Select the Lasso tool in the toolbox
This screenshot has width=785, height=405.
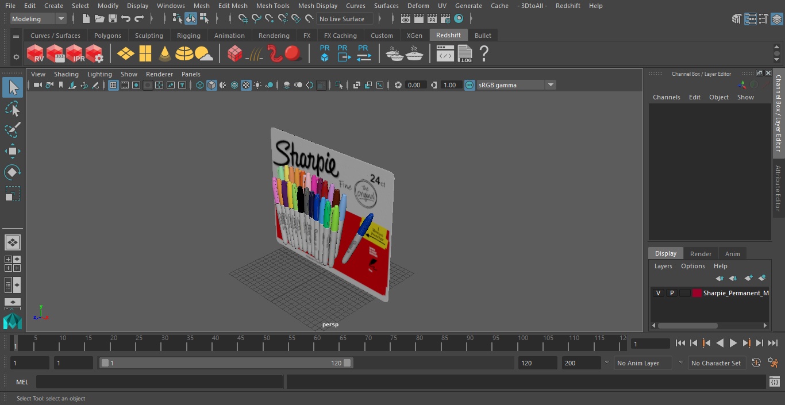[x=12, y=109]
